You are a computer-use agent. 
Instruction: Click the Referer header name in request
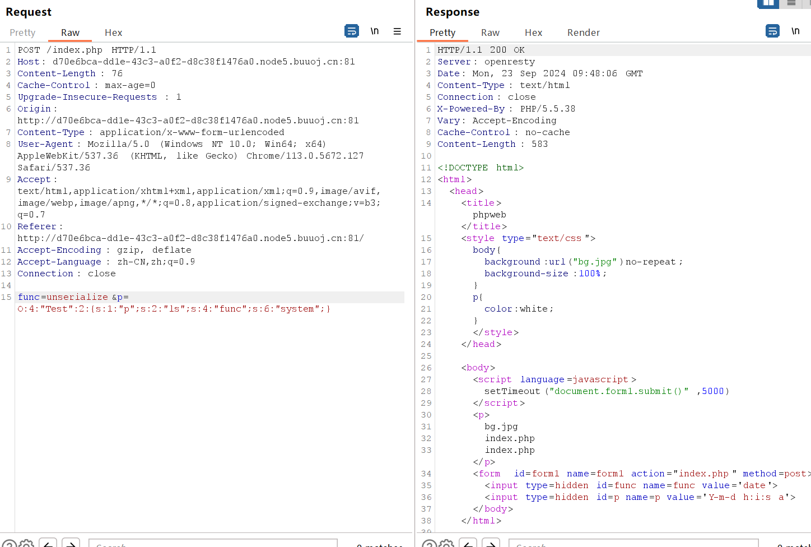click(x=37, y=226)
